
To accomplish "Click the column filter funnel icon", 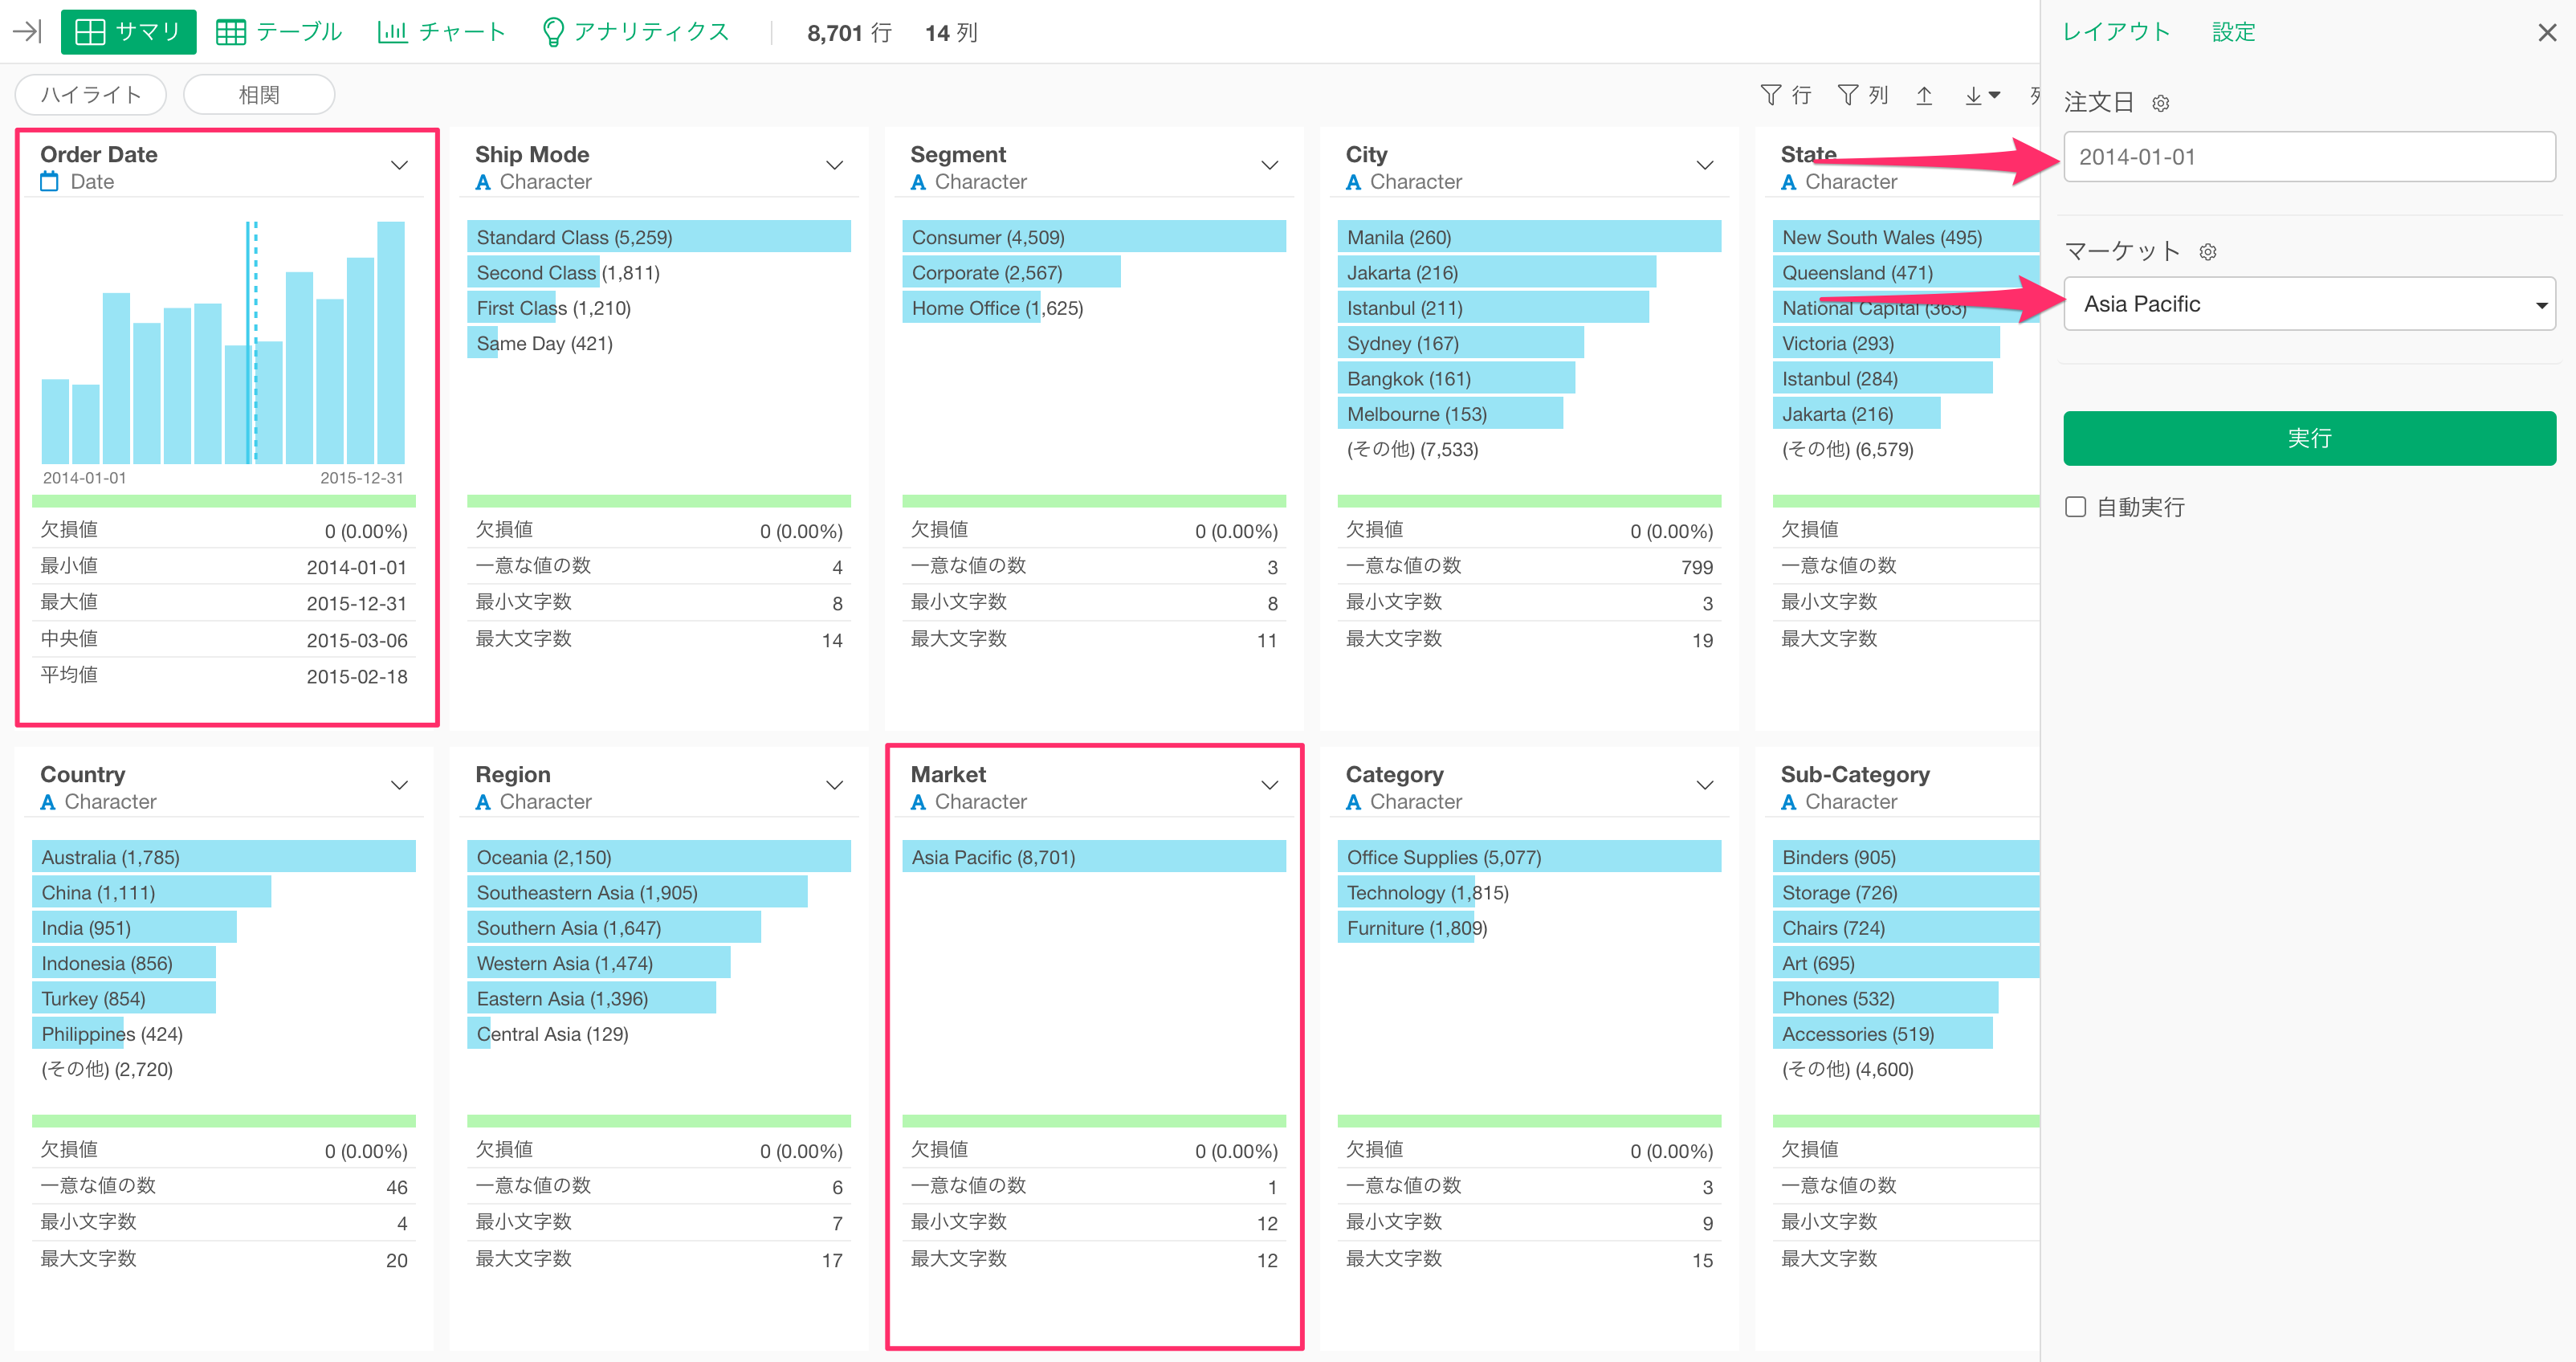I will [1847, 95].
